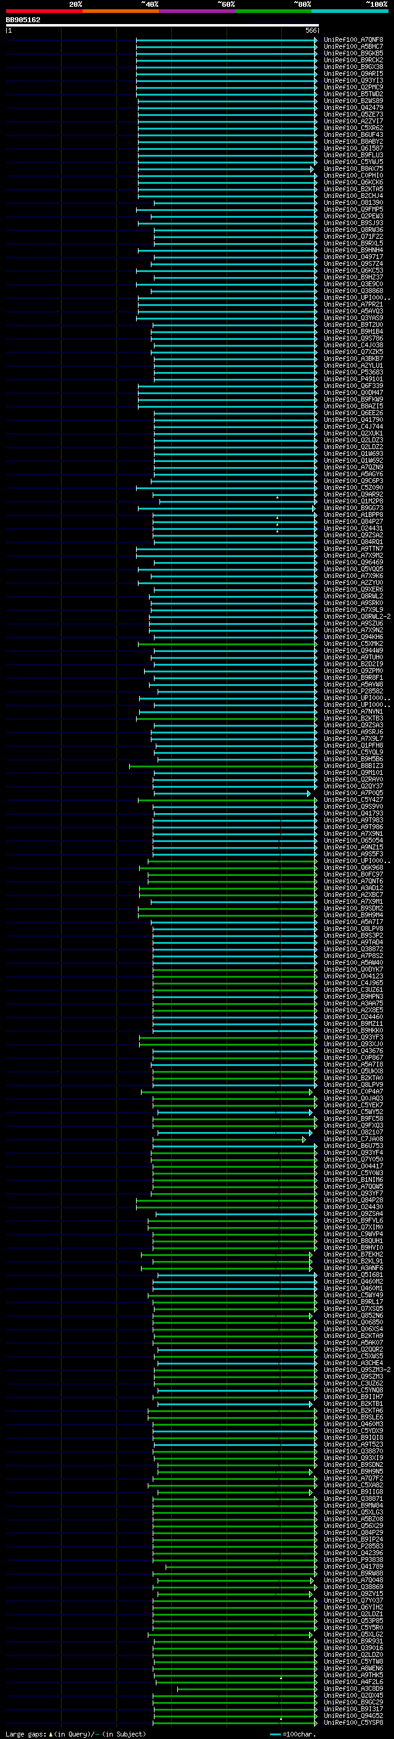Select the query ID BB905162
The image size is (394, 1739).
pos(23,20)
